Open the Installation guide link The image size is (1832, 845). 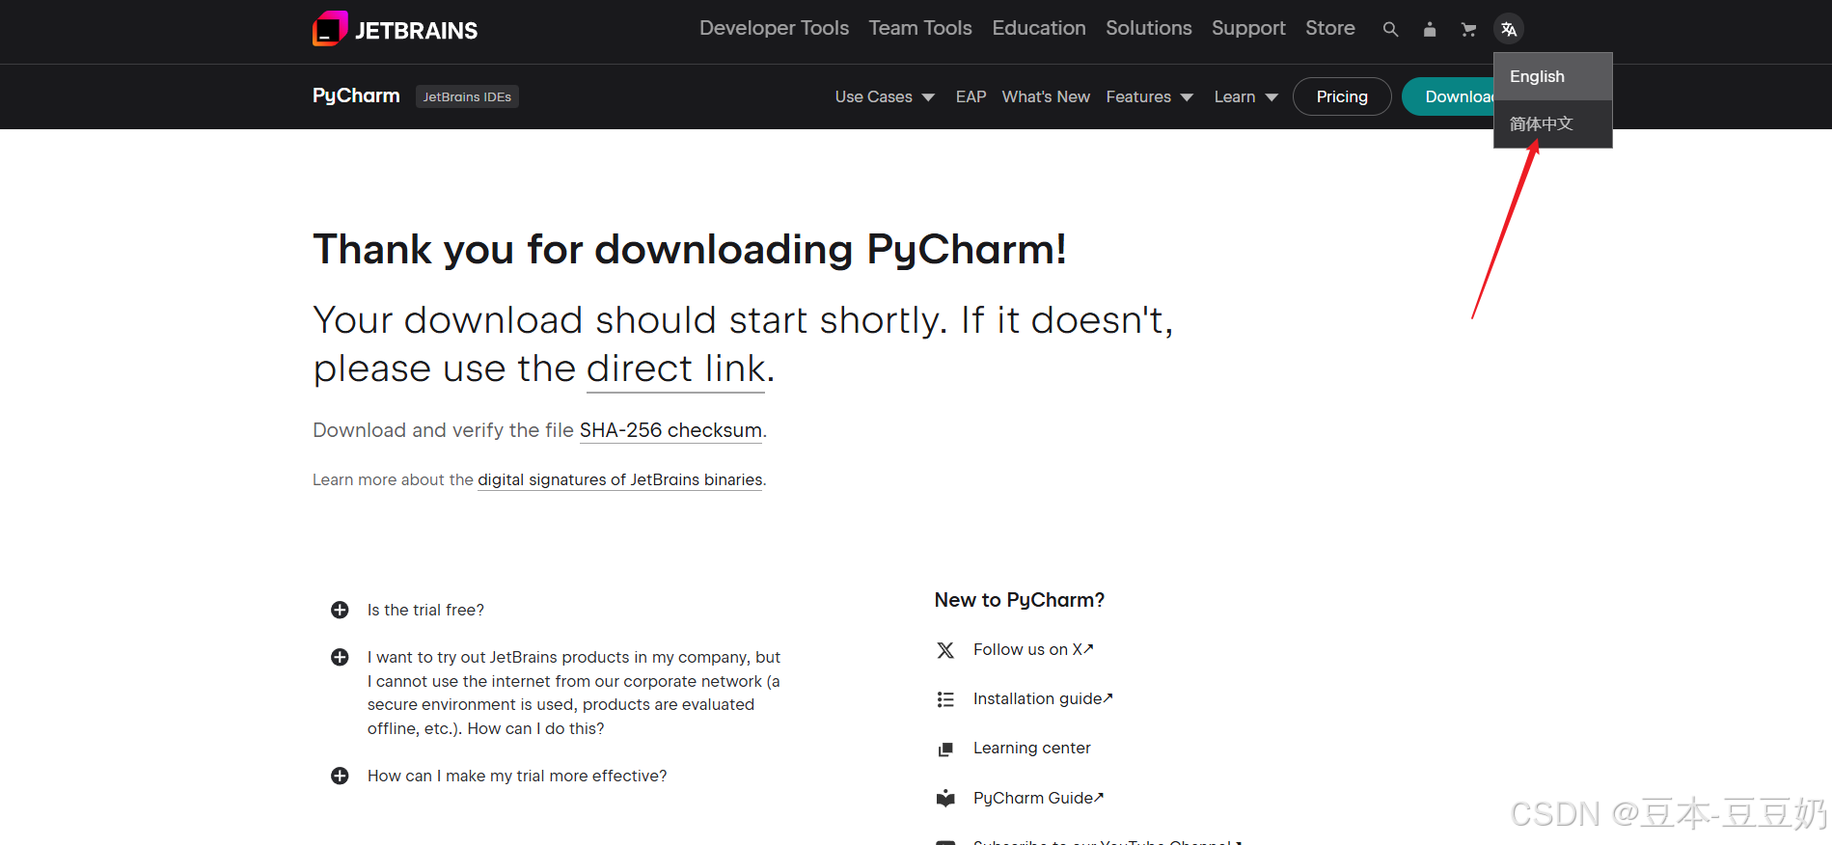click(x=1043, y=698)
